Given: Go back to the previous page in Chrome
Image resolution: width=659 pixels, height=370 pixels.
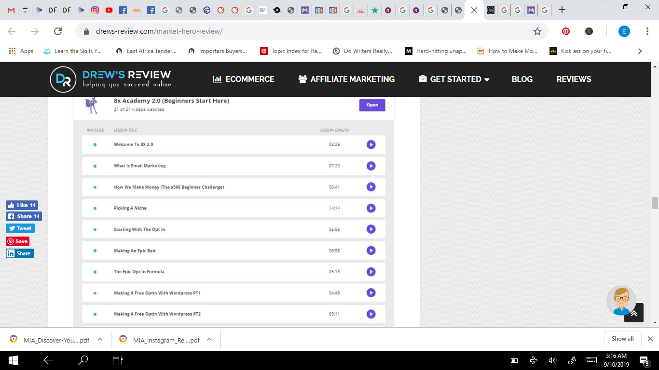Looking at the screenshot, I should point(12,31).
